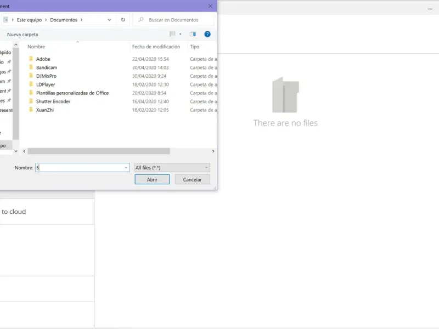This screenshot has height=329, width=439.
Task: Open the help button in dialog
Action: pyautogui.click(x=207, y=34)
